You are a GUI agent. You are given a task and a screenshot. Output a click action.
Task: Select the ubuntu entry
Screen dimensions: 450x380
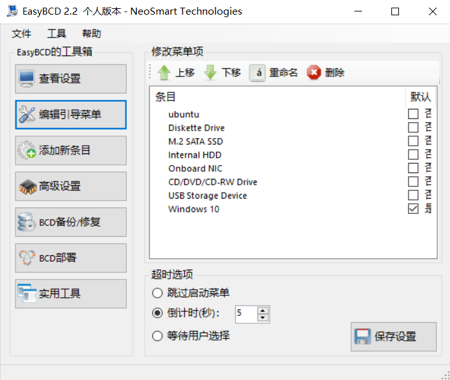click(x=184, y=115)
